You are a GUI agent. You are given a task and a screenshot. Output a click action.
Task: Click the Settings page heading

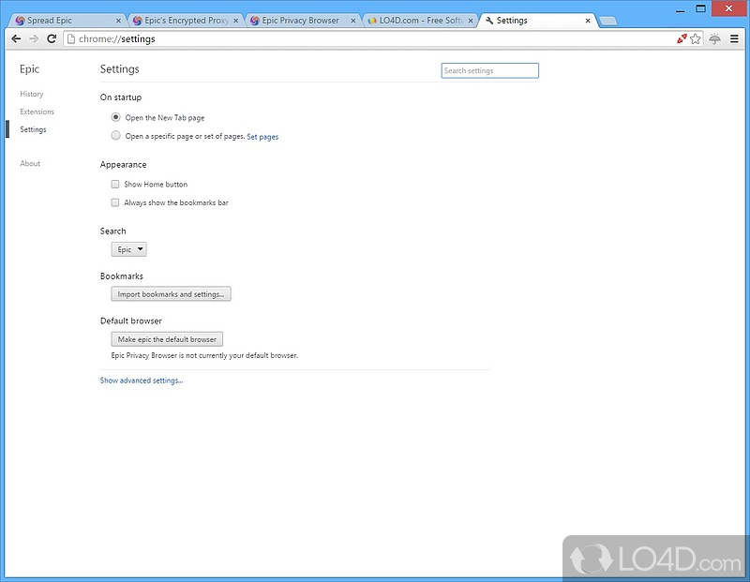point(120,68)
